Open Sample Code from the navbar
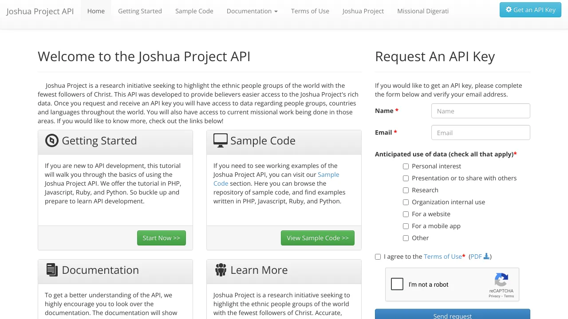Image resolution: width=568 pixels, height=319 pixels. point(194,11)
